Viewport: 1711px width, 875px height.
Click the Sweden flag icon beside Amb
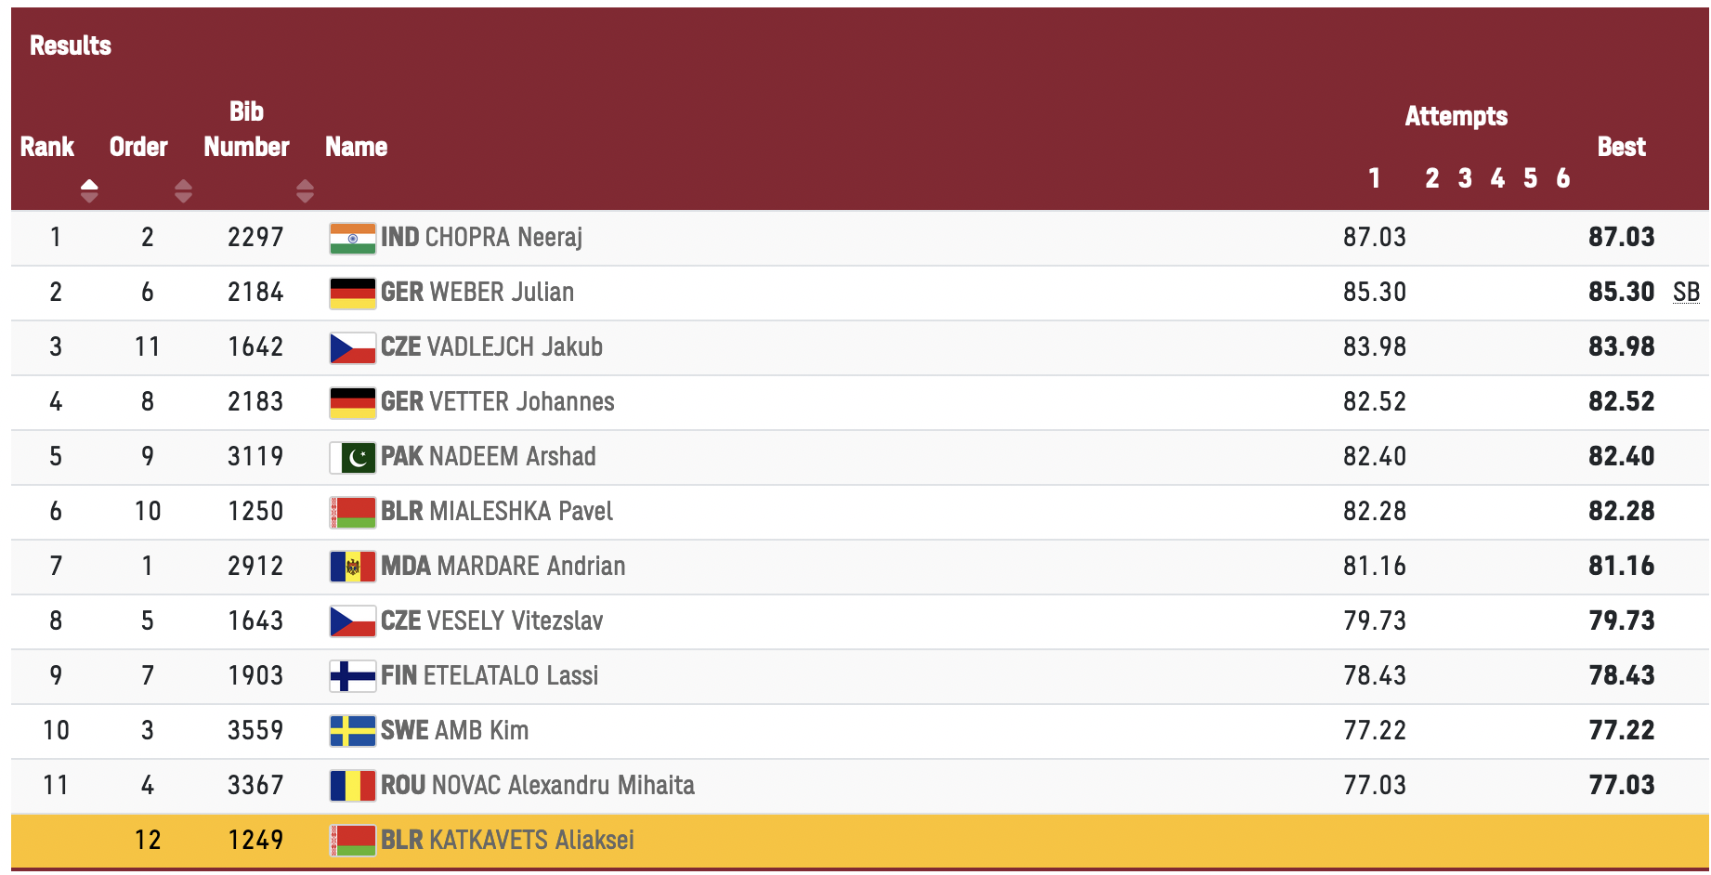(x=352, y=731)
